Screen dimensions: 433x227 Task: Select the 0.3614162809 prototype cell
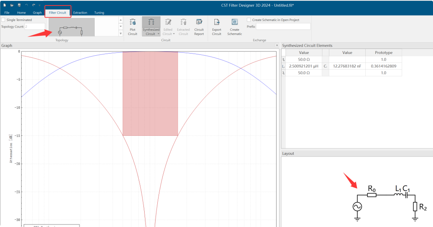tap(384, 66)
